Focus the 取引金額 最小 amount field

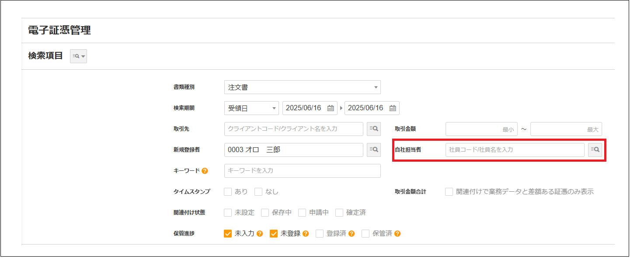tap(481, 129)
